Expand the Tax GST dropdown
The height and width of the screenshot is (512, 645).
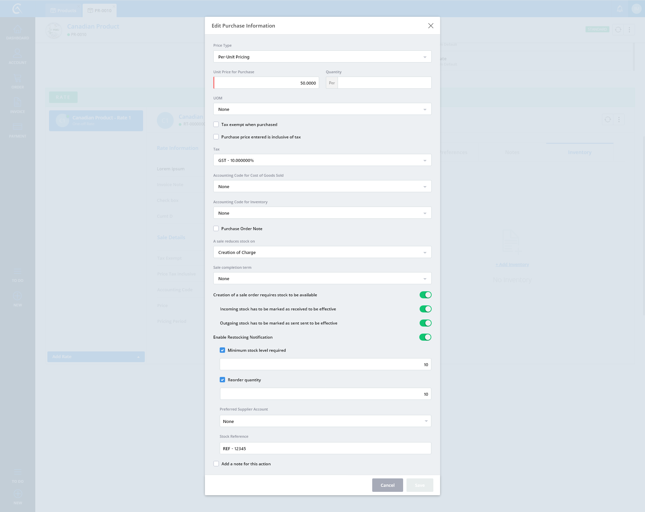pos(322,160)
